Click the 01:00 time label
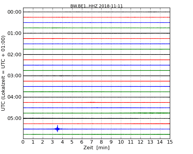Screen dimensions: 193x154 tap(15, 33)
